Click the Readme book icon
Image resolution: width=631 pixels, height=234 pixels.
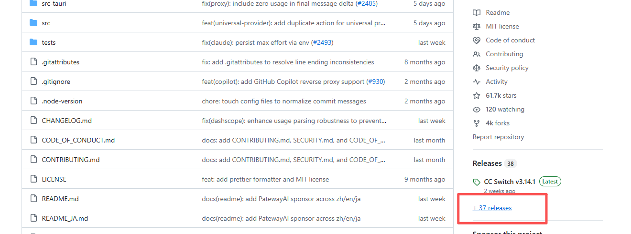(x=476, y=12)
